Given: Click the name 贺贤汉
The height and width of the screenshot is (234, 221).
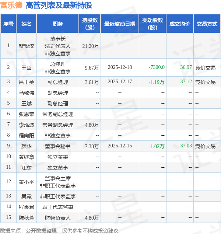Looking at the screenshot, I should pyautogui.click(x=27, y=46).
